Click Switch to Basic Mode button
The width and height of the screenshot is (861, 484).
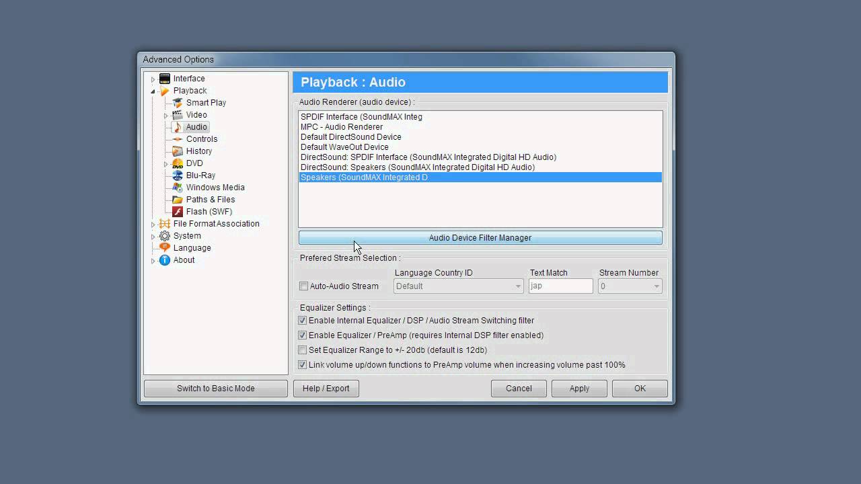point(216,389)
